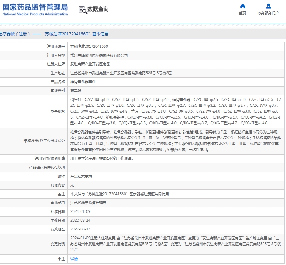Select effective date 2022-08-14

coord(80,220)
